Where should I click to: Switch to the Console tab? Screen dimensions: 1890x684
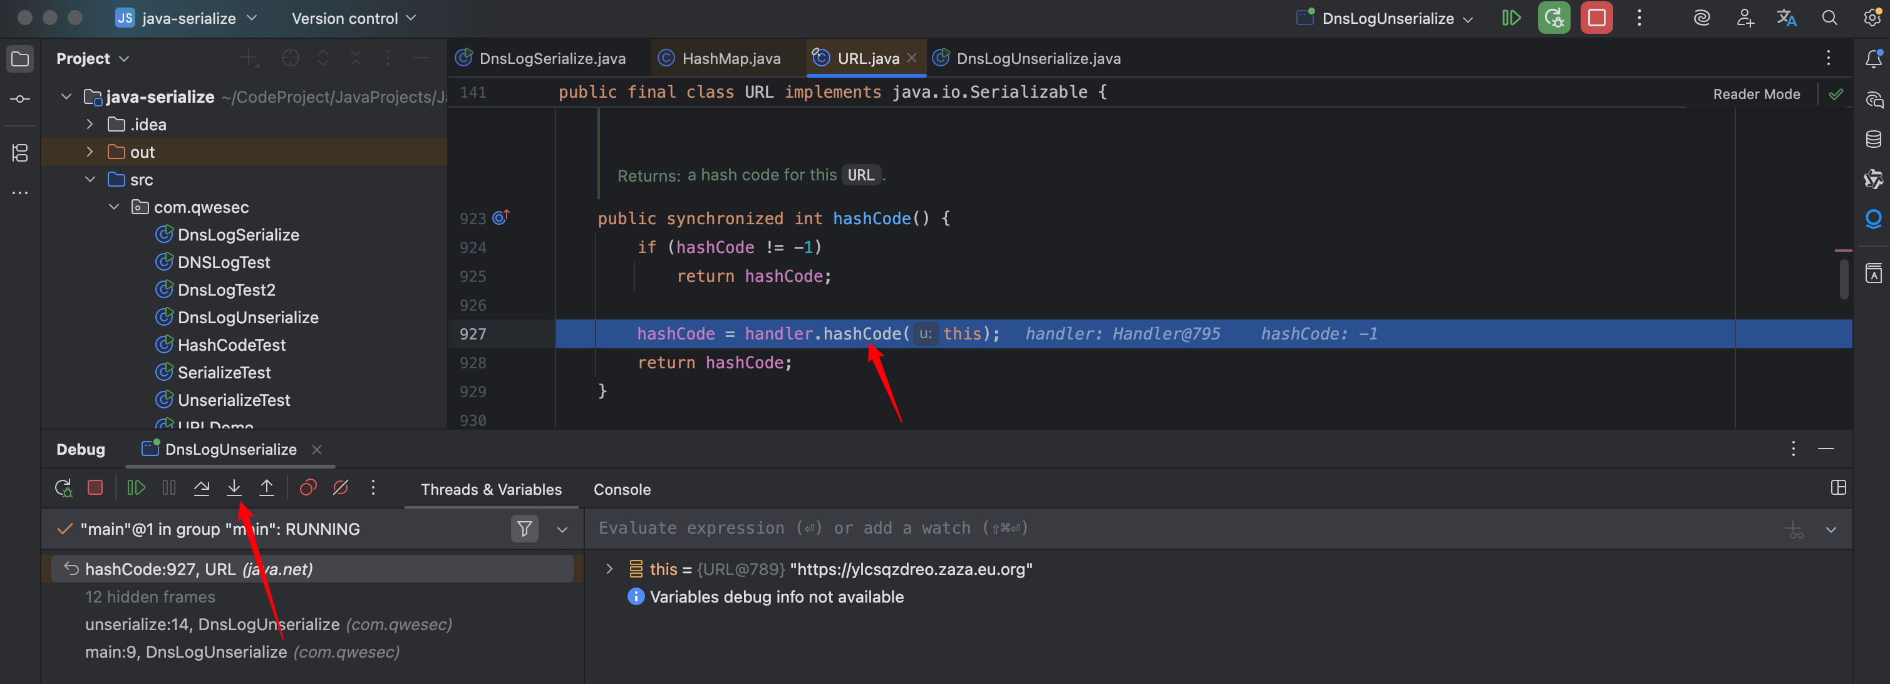pos(621,490)
